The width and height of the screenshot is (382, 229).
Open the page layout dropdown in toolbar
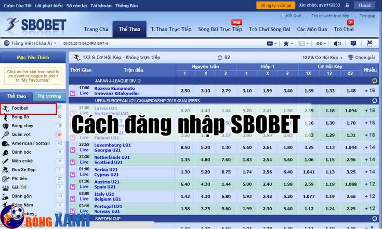[x=304, y=44]
